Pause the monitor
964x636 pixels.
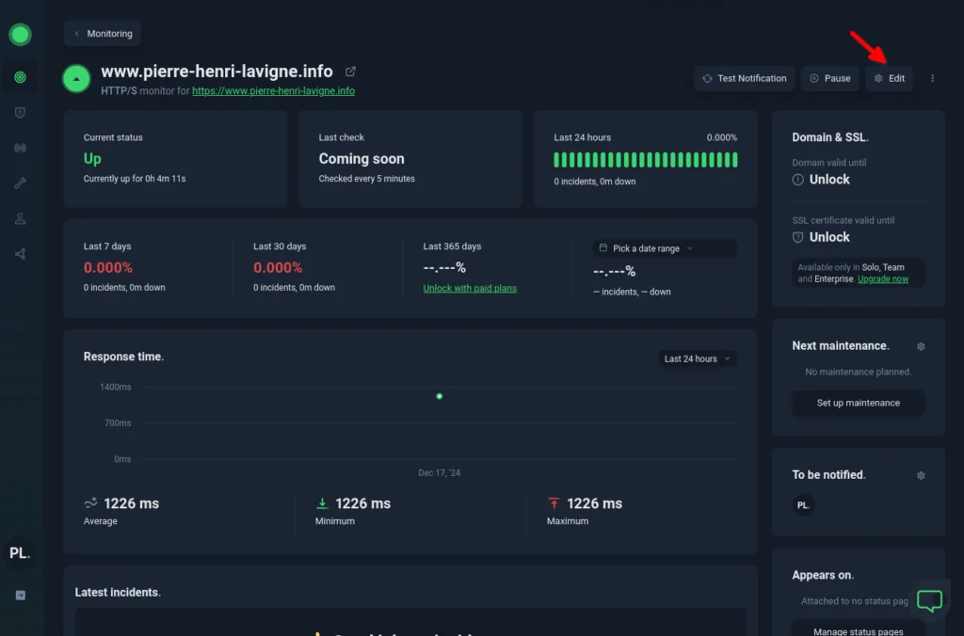(829, 78)
